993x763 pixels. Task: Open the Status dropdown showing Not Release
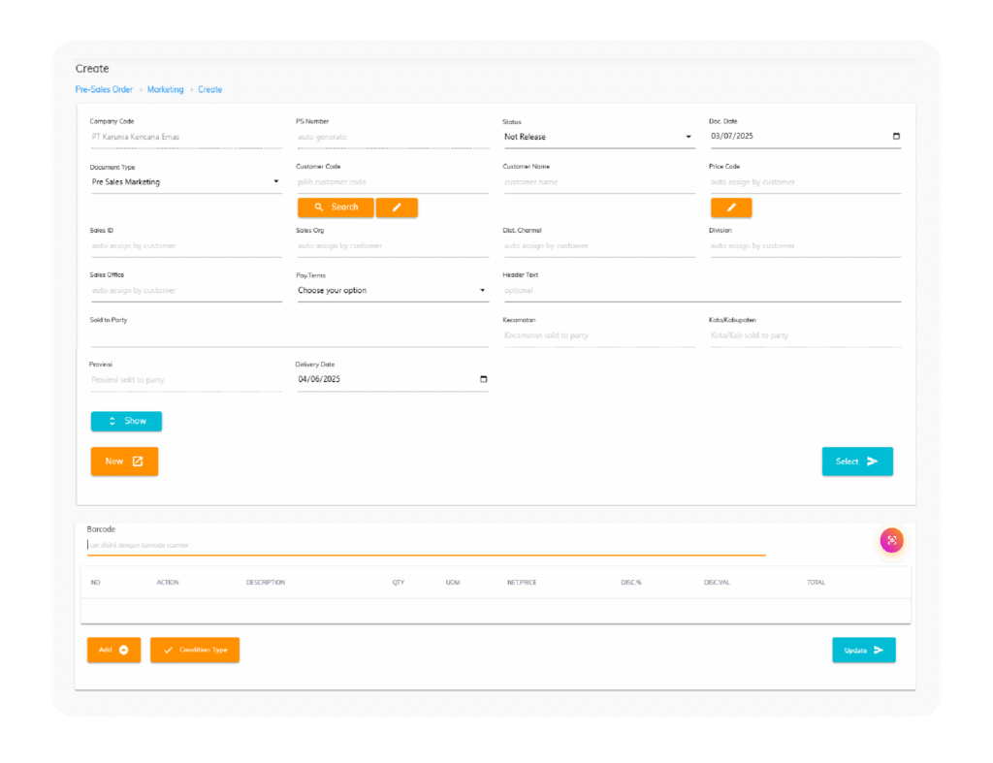tap(597, 137)
